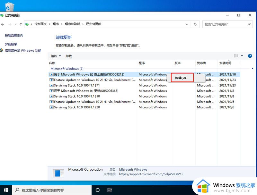
Task: Open recent locations dropdown next to navigation arrows
Action: tap(16, 24)
